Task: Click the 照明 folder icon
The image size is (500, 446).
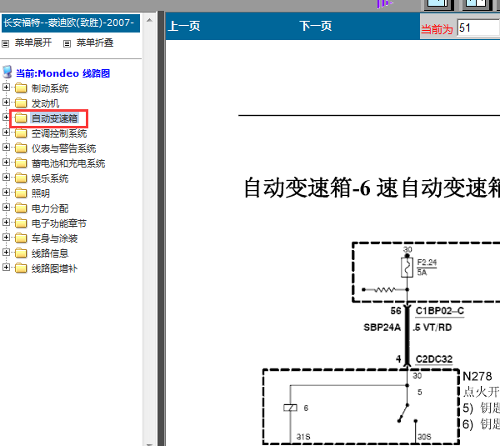Action: (x=21, y=193)
